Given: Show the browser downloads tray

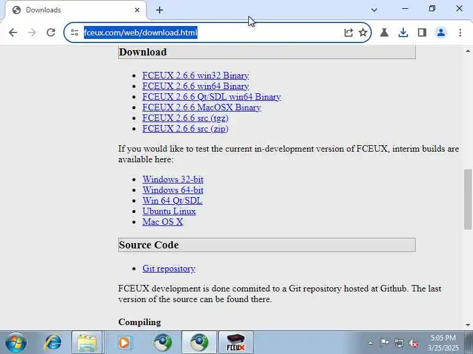Looking at the screenshot, I should [x=403, y=32].
